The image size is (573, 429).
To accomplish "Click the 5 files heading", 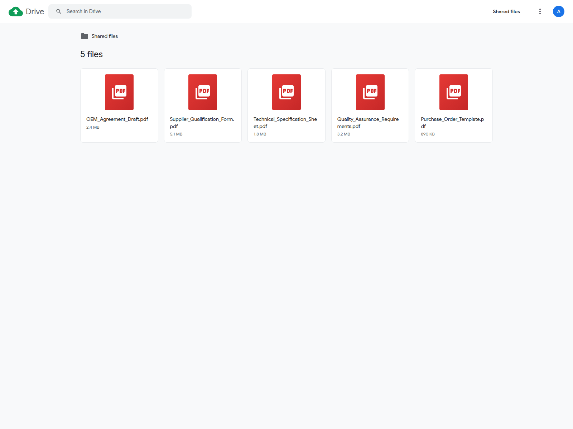I will pos(91,54).
